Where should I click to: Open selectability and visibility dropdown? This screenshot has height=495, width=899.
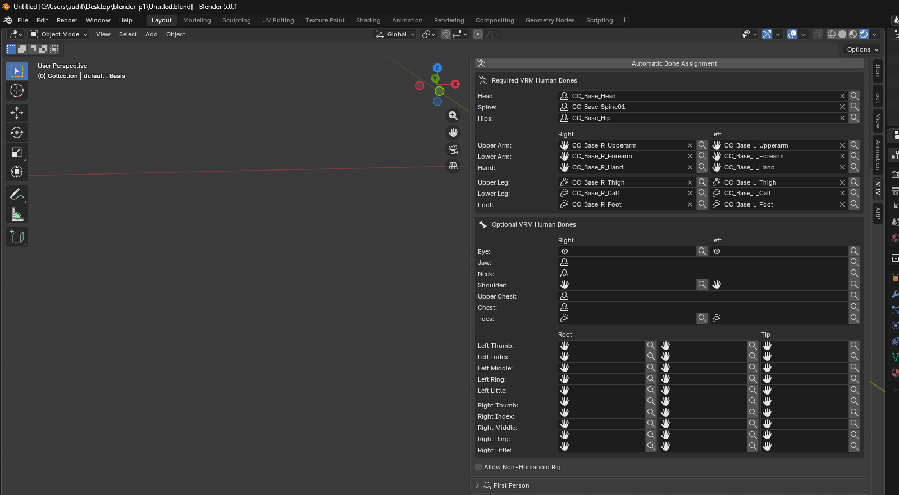pyautogui.click(x=749, y=34)
